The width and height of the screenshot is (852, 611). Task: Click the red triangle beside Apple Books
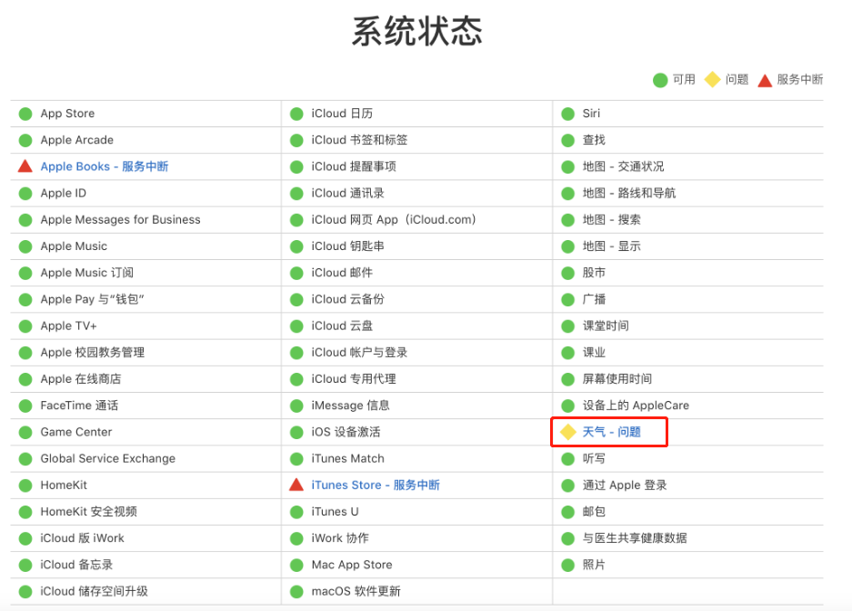25,166
